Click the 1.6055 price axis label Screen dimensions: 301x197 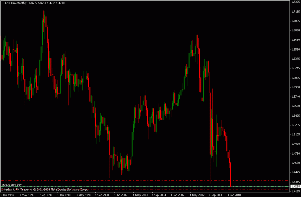pos(296,78)
